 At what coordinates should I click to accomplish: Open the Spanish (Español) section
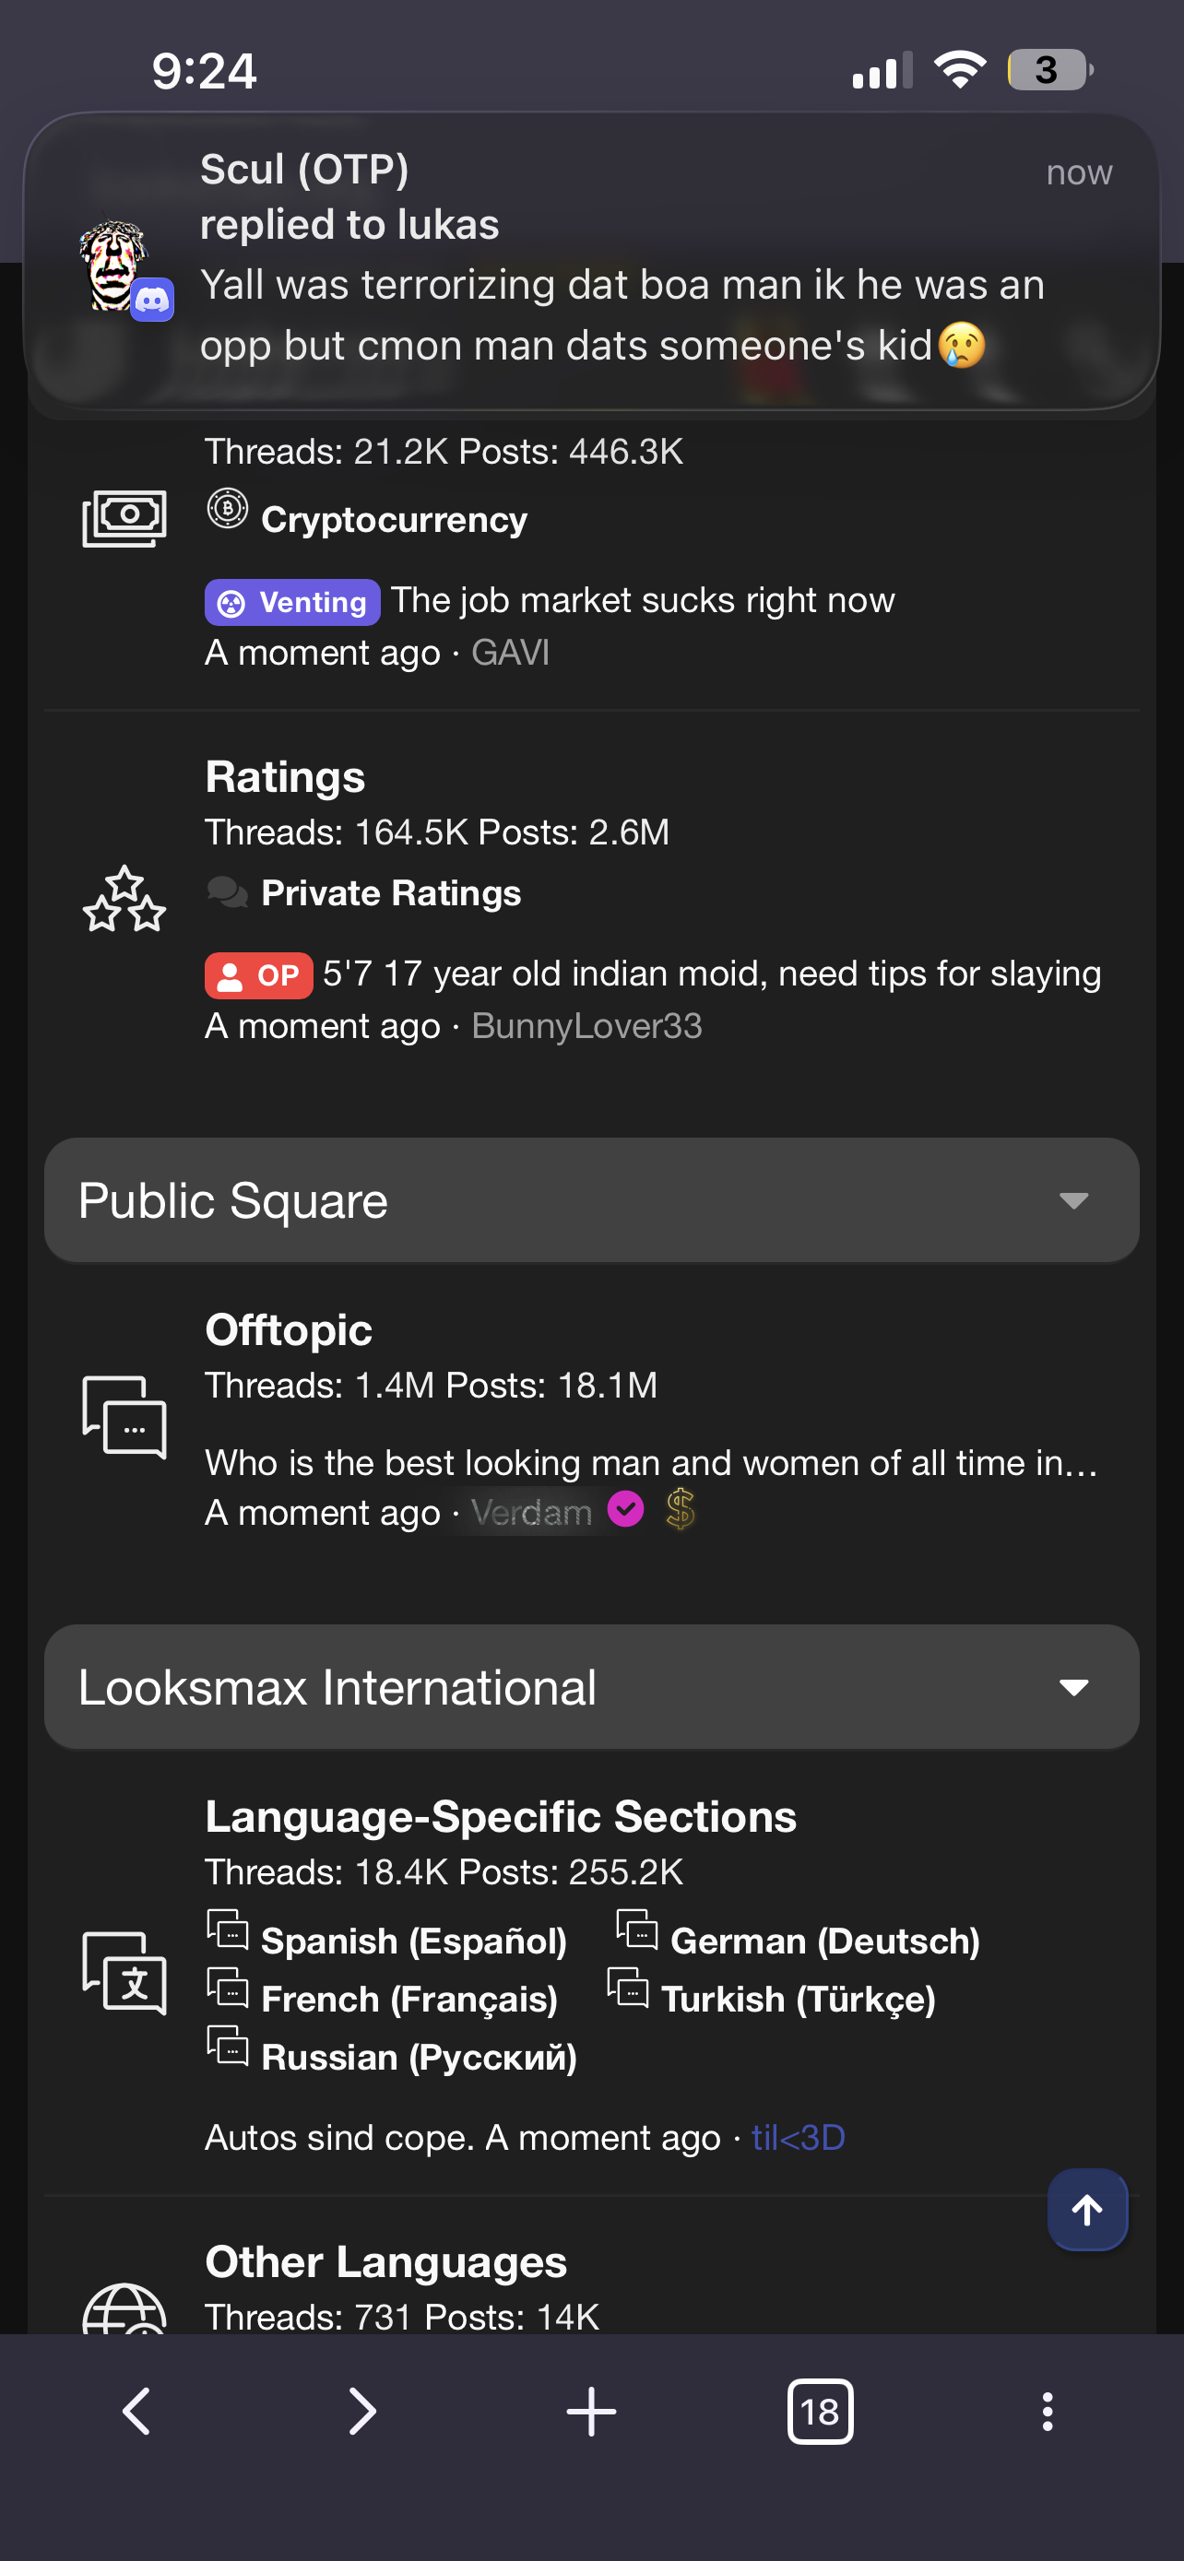[x=412, y=1941]
